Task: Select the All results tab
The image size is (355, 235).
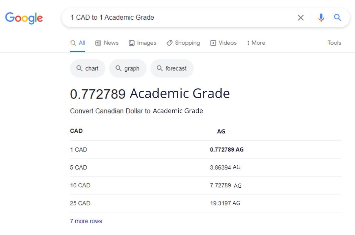Action: point(78,43)
